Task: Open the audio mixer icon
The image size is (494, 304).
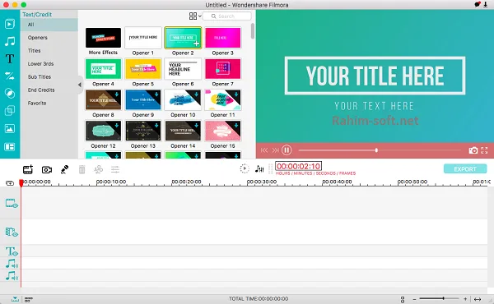Action: pyautogui.click(x=259, y=168)
